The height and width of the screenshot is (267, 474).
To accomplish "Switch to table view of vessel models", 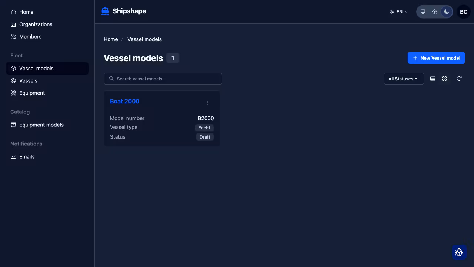I will click(433, 79).
